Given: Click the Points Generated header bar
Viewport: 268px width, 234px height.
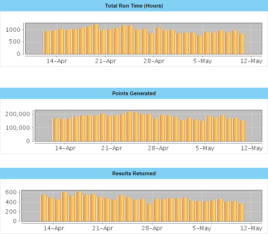Looking at the screenshot, I should pyautogui.click(x=134, y=93).
